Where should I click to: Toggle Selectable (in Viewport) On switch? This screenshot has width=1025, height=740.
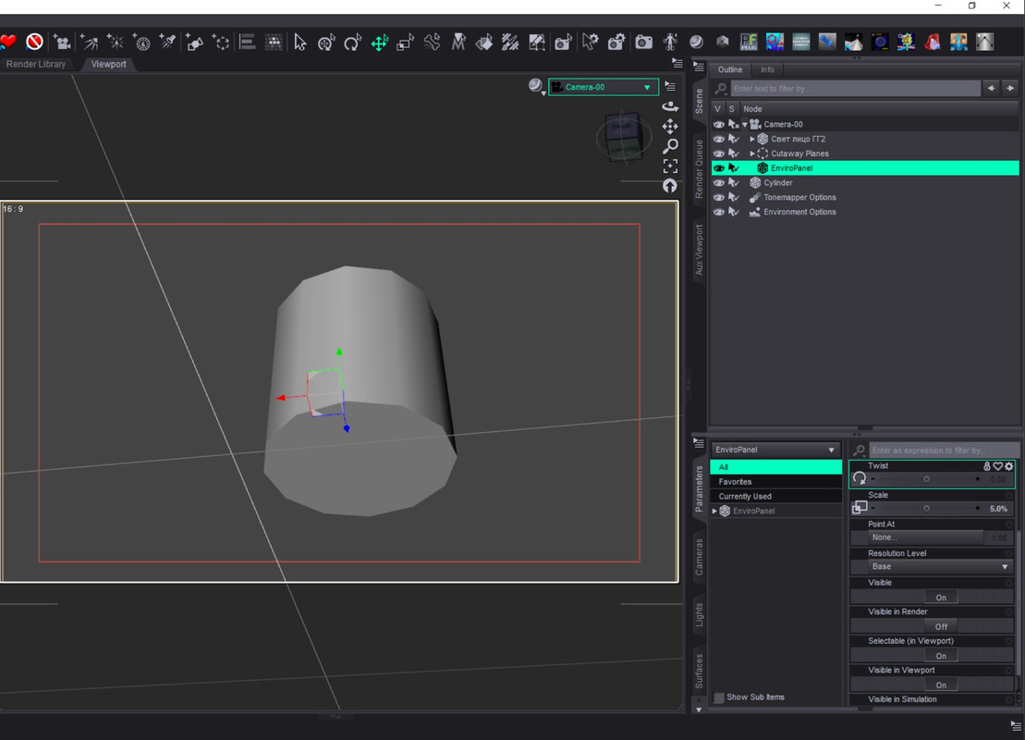tap(941, 656)
